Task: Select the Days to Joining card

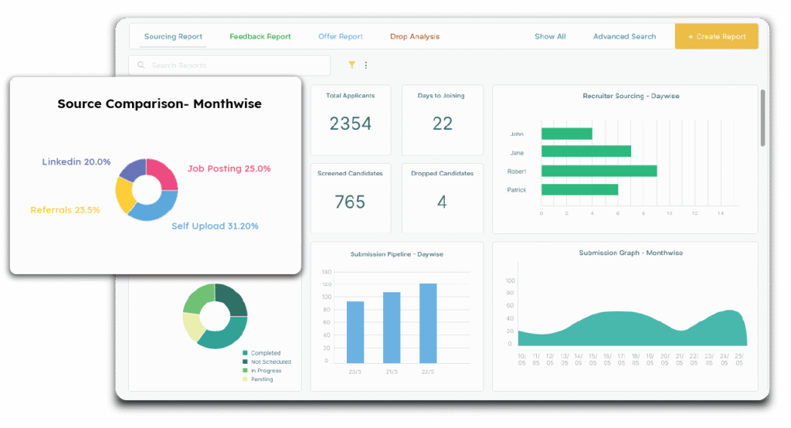Action: click(443, 120)
